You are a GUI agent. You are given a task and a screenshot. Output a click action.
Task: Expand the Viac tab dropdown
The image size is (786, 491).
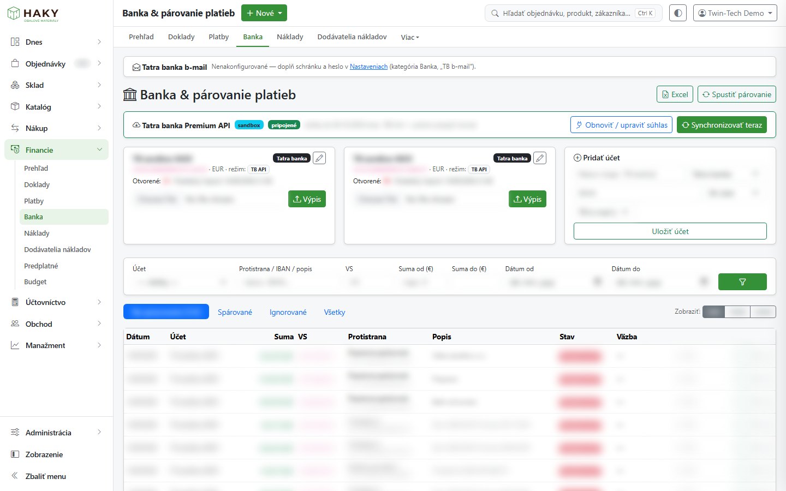[x=410, y=37]
